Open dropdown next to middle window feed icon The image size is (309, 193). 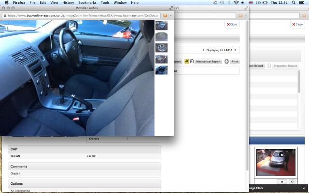246,15
